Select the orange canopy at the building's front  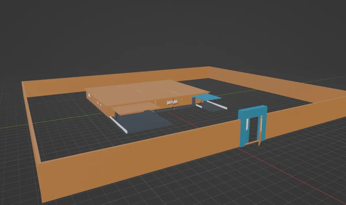pyautogui.click(x=135, y=108)
